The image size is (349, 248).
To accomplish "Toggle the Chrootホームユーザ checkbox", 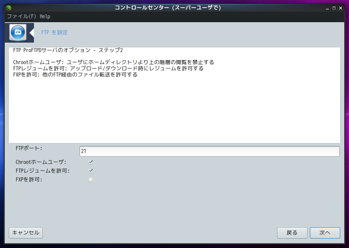I will pyautogui.click(x=91, y=162).
